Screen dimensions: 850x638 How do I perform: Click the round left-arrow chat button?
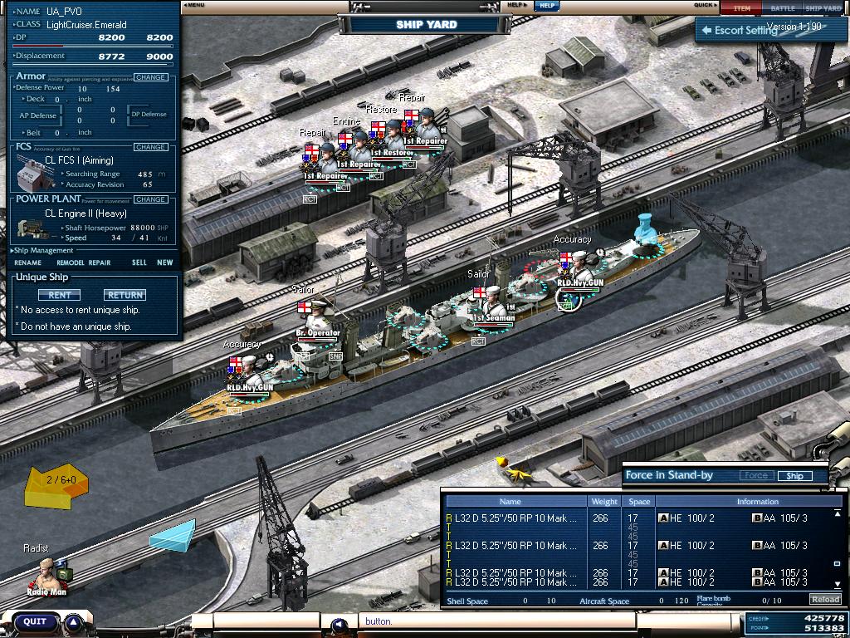pos(339,624)
